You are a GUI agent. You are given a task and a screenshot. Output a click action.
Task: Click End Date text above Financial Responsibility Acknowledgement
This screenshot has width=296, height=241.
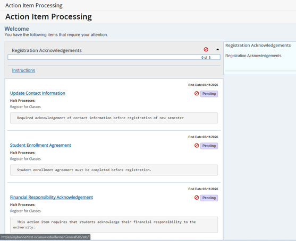point(203,189)
